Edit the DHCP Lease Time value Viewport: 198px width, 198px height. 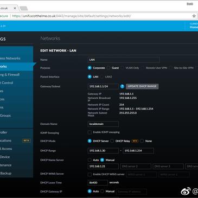98,183
